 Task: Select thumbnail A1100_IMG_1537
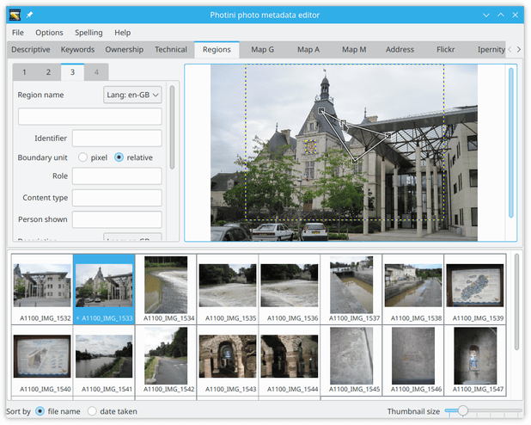pos(351,289)
